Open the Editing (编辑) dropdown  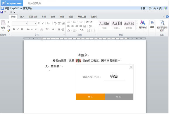pos(152,25)
